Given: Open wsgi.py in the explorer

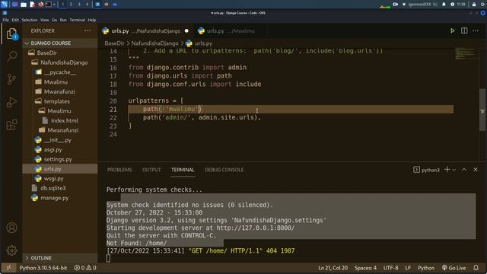Looking at the screenshot, I should coord(60,179).
